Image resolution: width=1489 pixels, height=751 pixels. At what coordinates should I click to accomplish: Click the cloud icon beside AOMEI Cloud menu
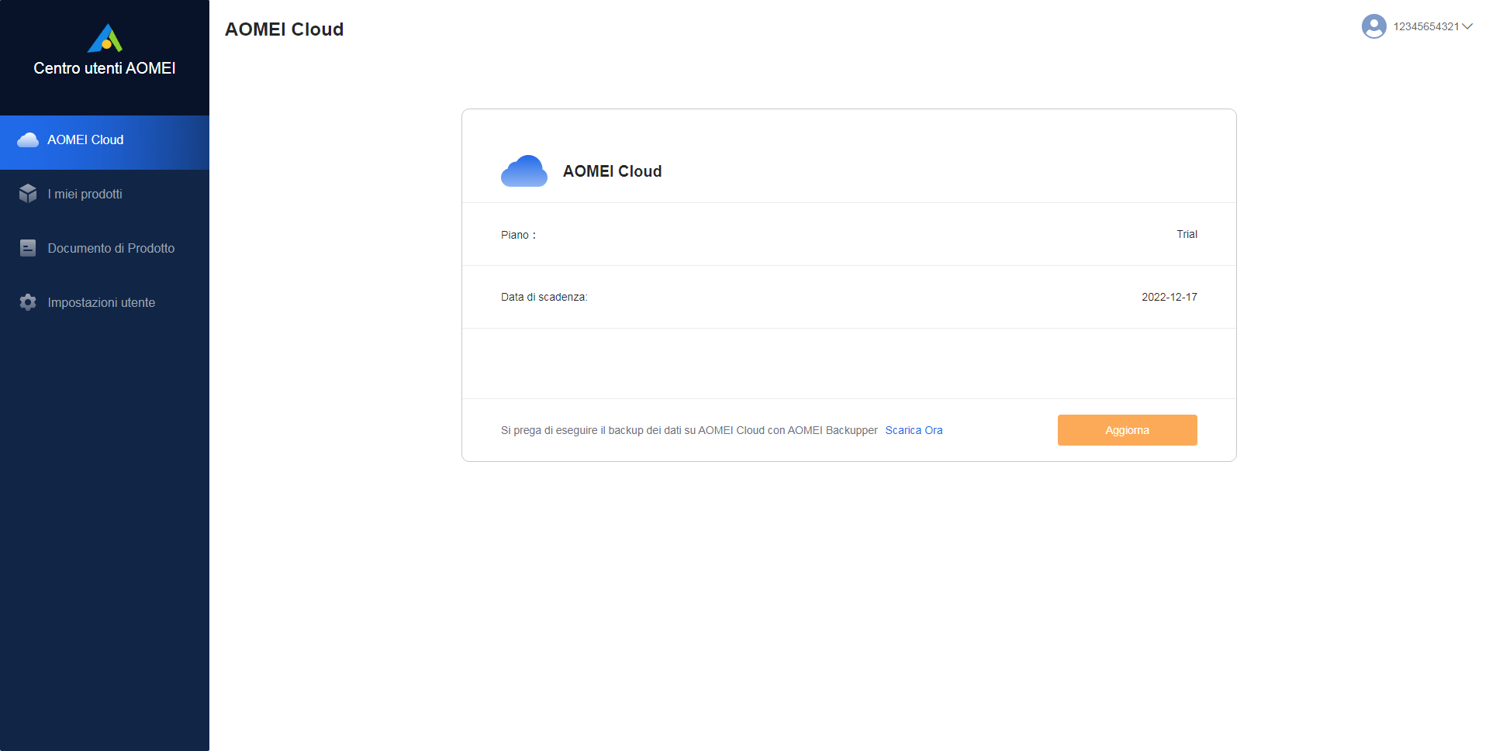coord(28,140)
